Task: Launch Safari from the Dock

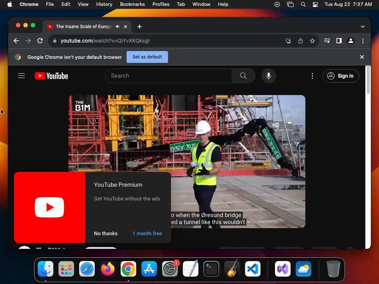Action: click(x=87, y=269)
